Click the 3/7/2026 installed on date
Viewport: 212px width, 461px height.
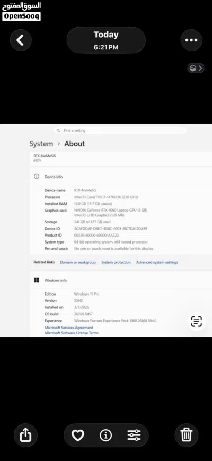click(82, 307)
